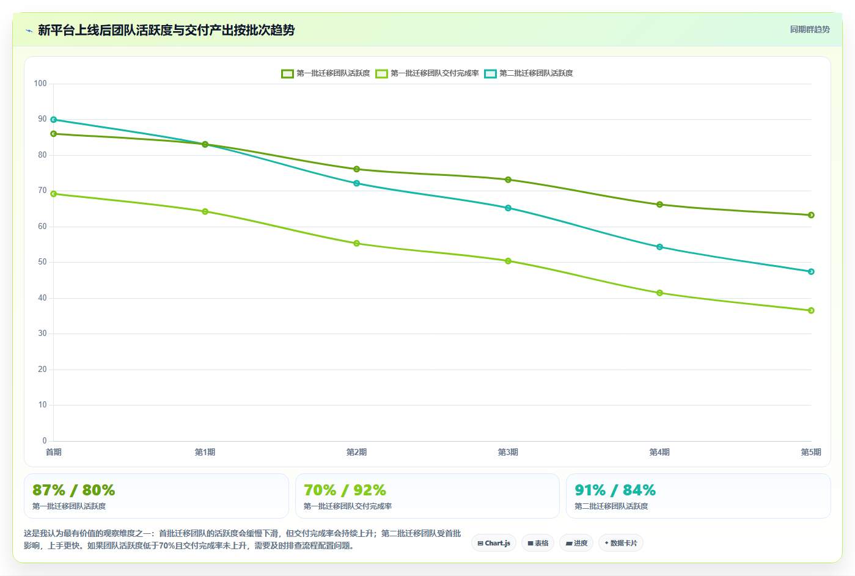Select the dark green data point at 第5期
This screenshot has height=576, width=855.
click(x=812, y=215)
